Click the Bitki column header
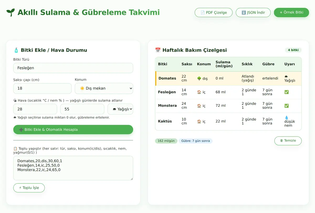Image resolution: width=315 pixels, height=213 pixels. 162,64
